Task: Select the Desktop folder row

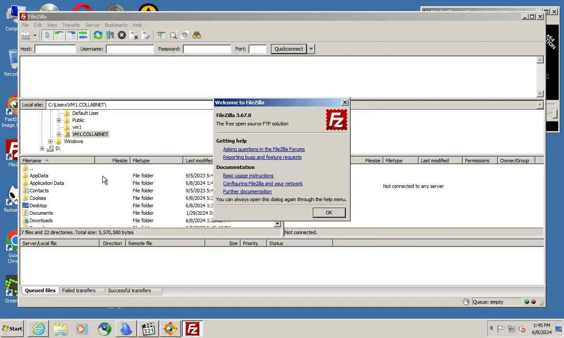Action: pos(117,206)
